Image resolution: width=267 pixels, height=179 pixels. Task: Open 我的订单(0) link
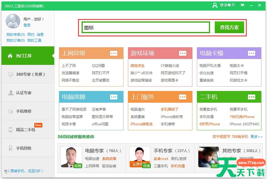pyautogui.click(x=16, y=40)
